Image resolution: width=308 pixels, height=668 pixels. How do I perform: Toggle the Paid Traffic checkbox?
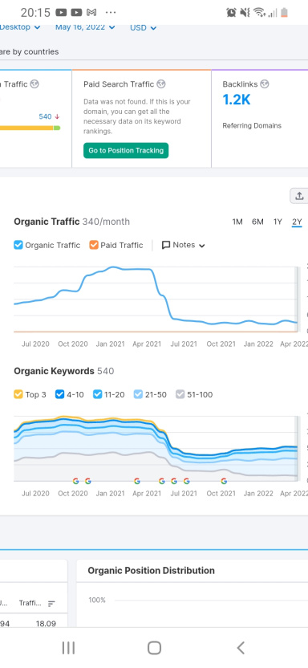[x=94, y=245]
